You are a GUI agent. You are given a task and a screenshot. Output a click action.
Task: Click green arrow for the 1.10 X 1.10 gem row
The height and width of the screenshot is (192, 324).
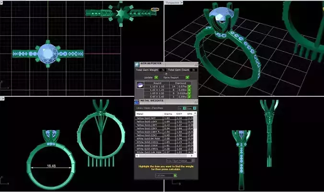tap(189, 87)
